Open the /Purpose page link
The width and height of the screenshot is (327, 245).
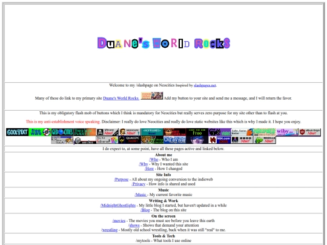point(121,180)
